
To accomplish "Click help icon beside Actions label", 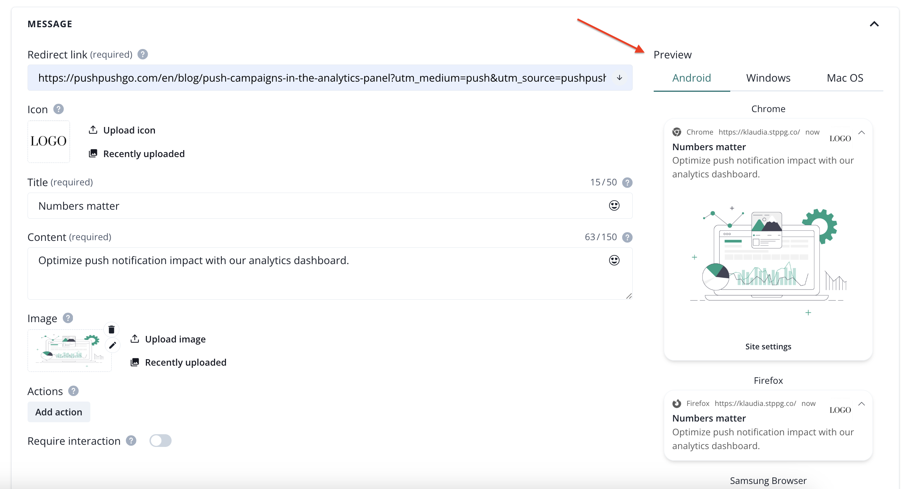I will [x=73, y=391].
